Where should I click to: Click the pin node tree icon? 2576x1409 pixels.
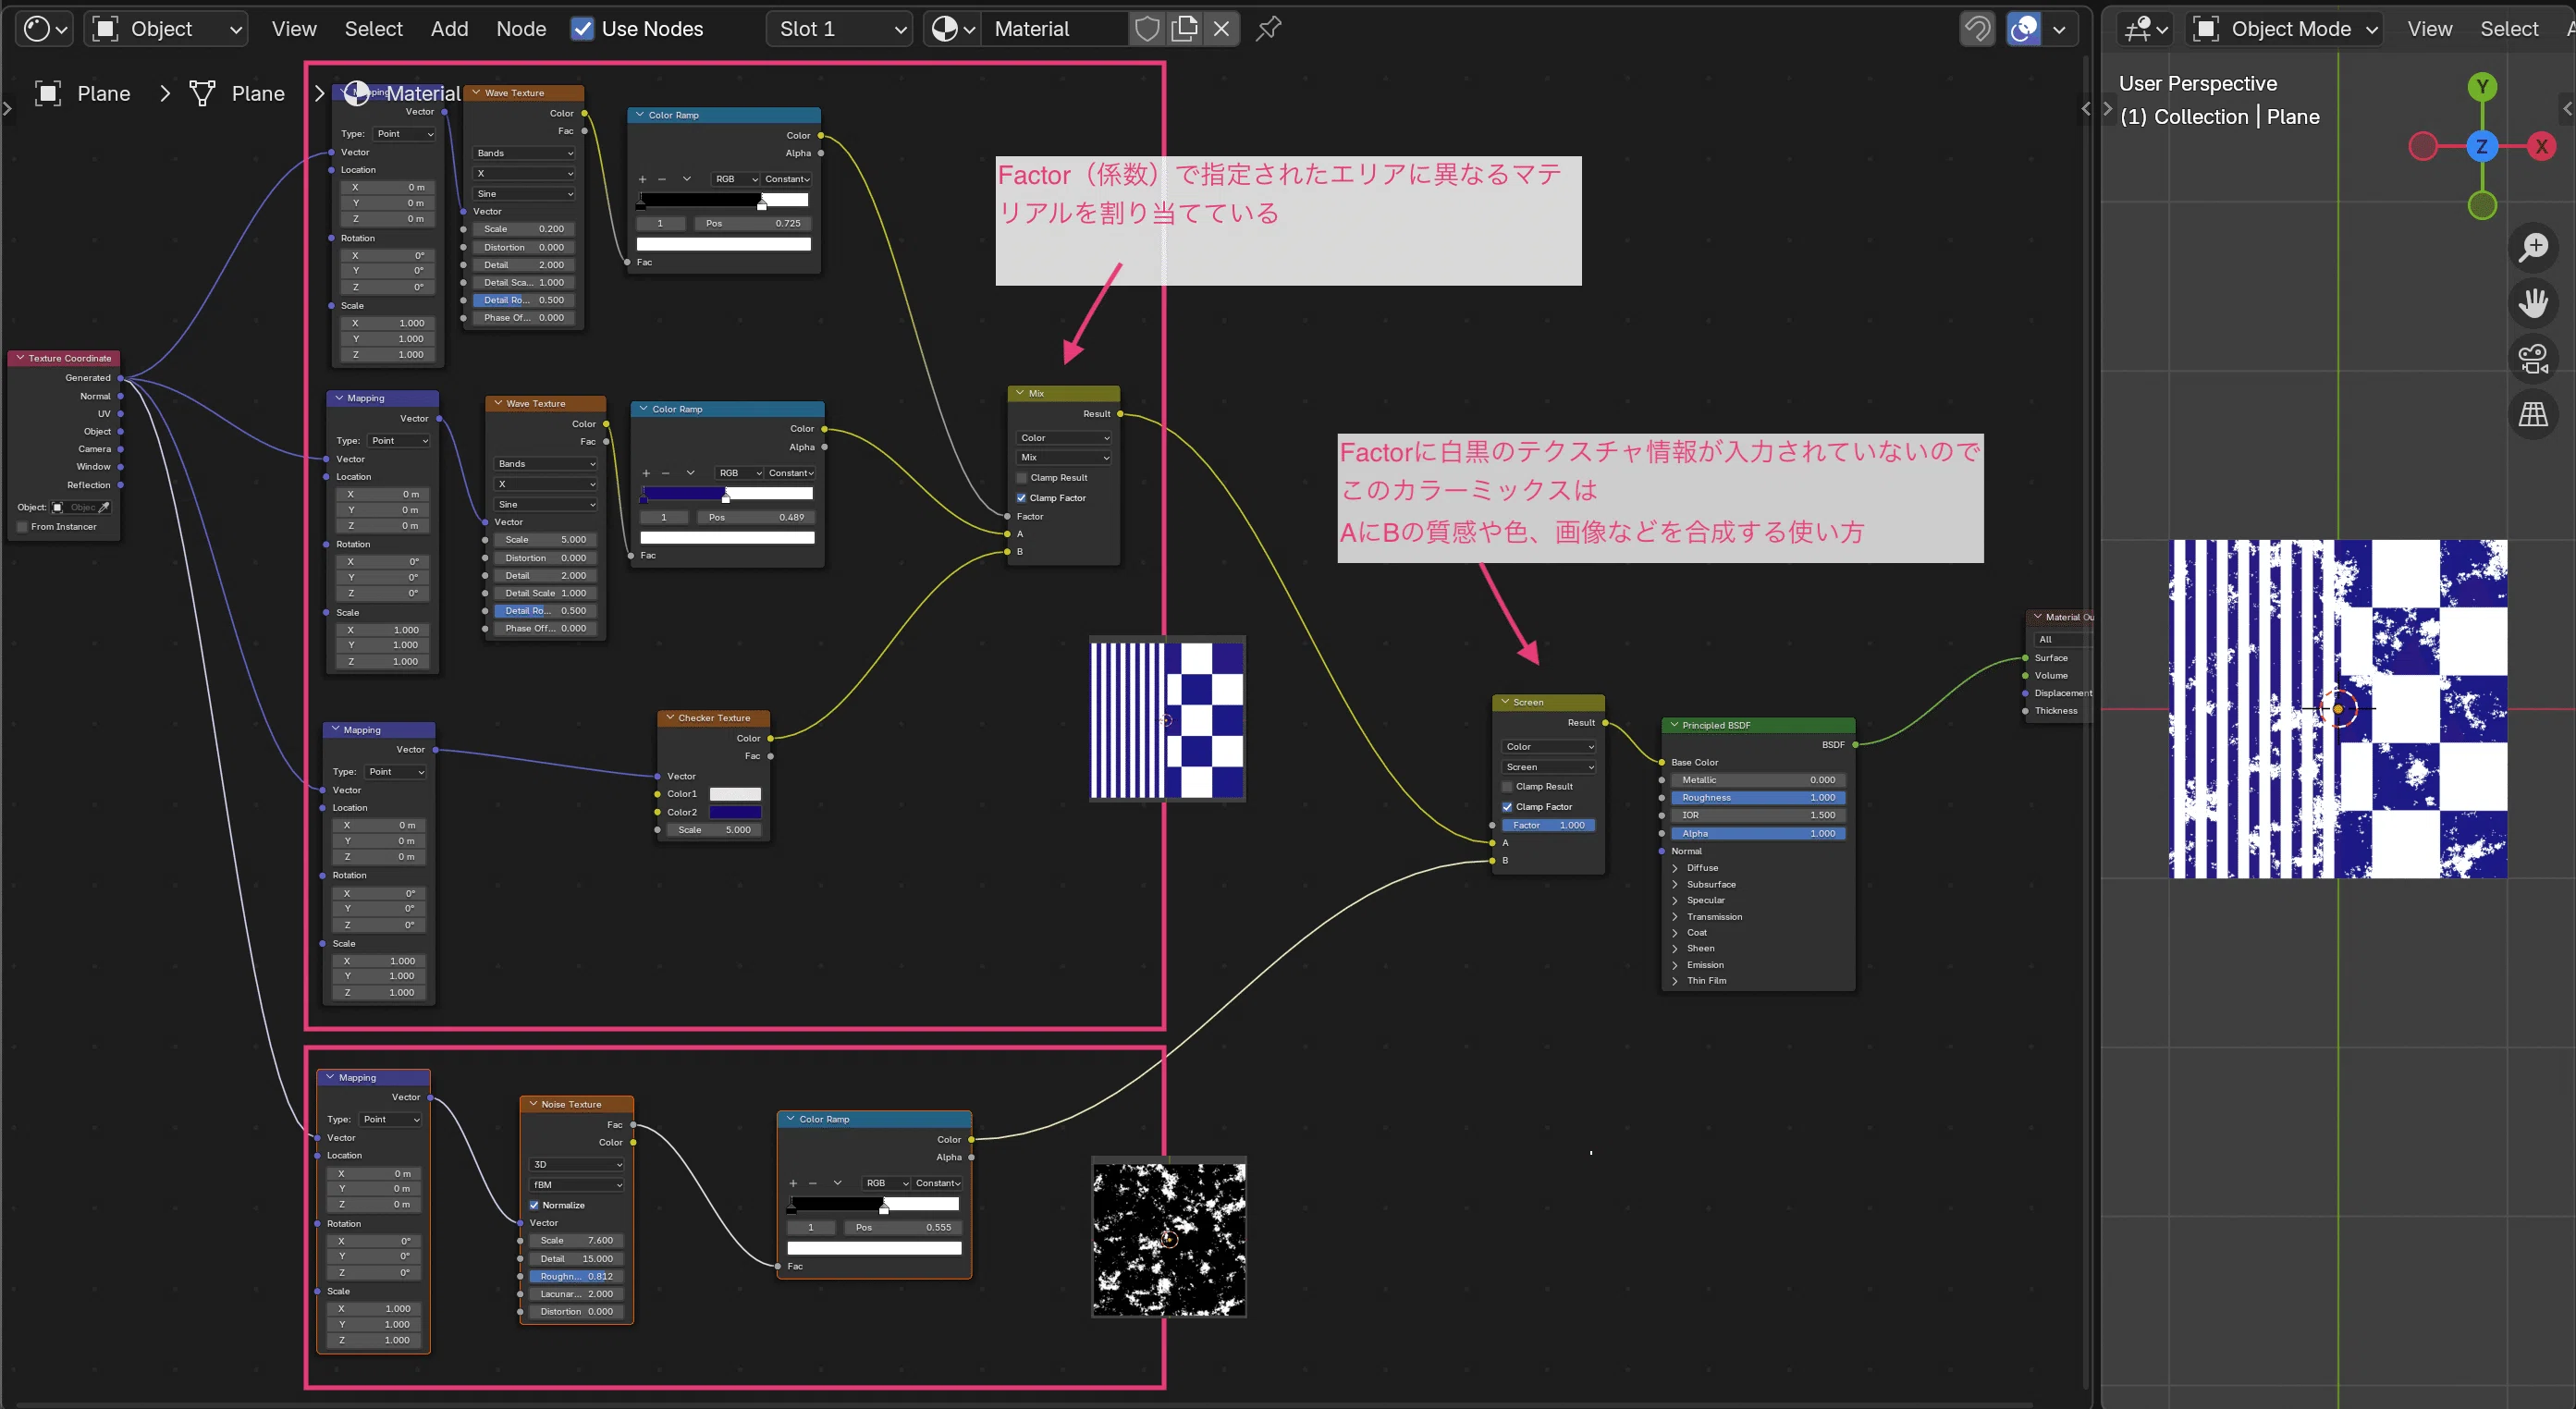pyautogui.click(x=1268, y=29)
